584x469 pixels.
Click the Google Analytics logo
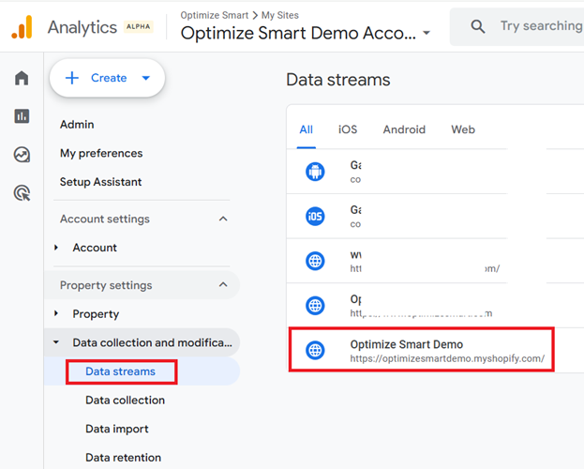(x=22, y=27)
